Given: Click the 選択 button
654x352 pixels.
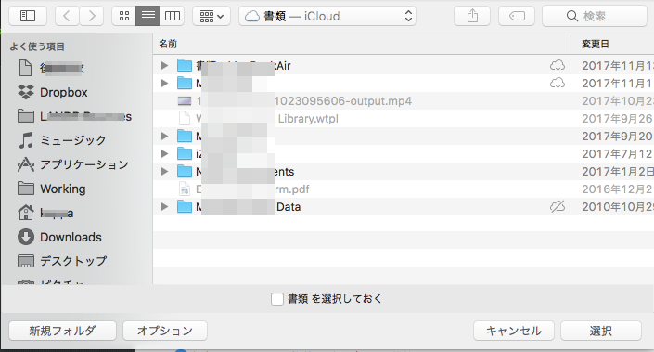Looking at the screenshot, I should [601, 331].
